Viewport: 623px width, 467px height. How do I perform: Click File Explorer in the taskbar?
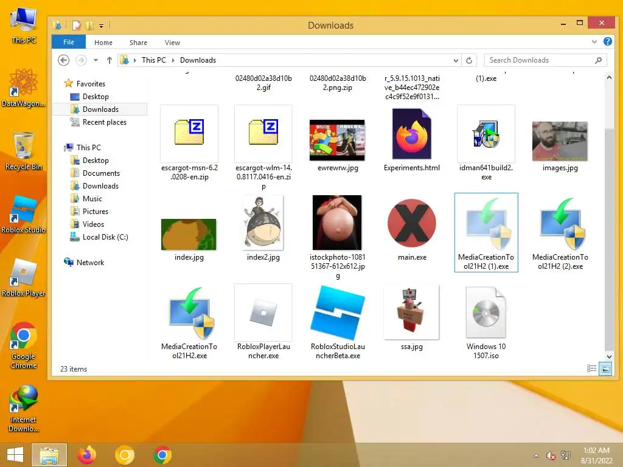coord(49,455)
